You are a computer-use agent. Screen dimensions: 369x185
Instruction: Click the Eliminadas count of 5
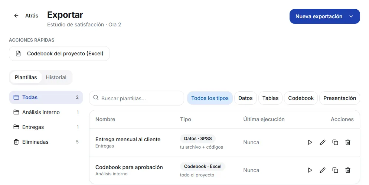click(77, 142)
